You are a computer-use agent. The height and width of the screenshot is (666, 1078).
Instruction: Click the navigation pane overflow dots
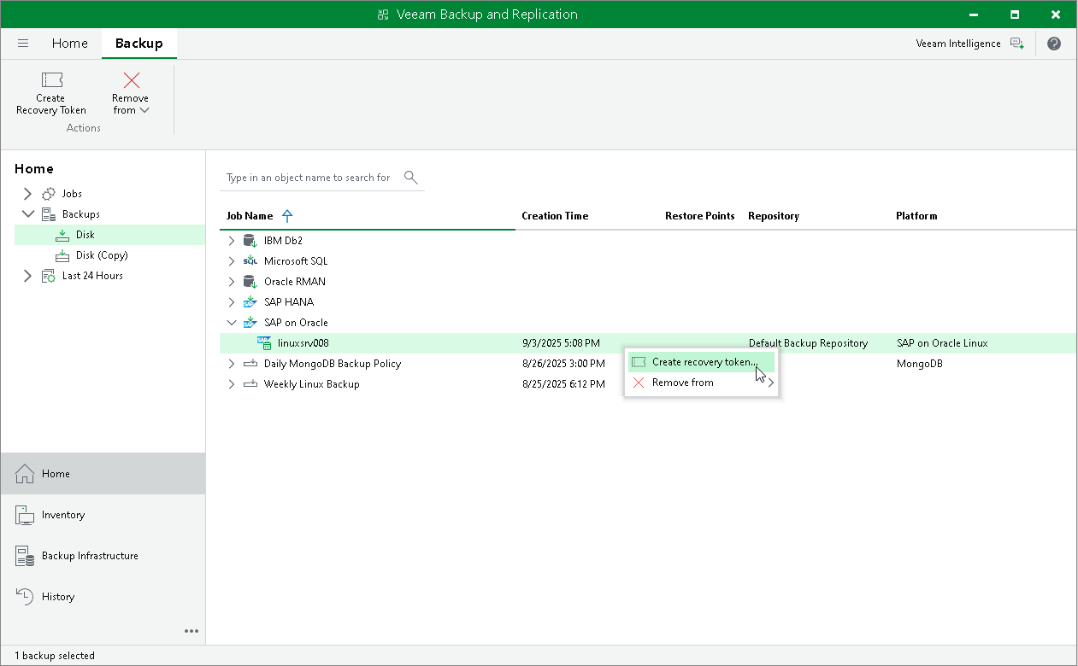click(x=191, y=631)
